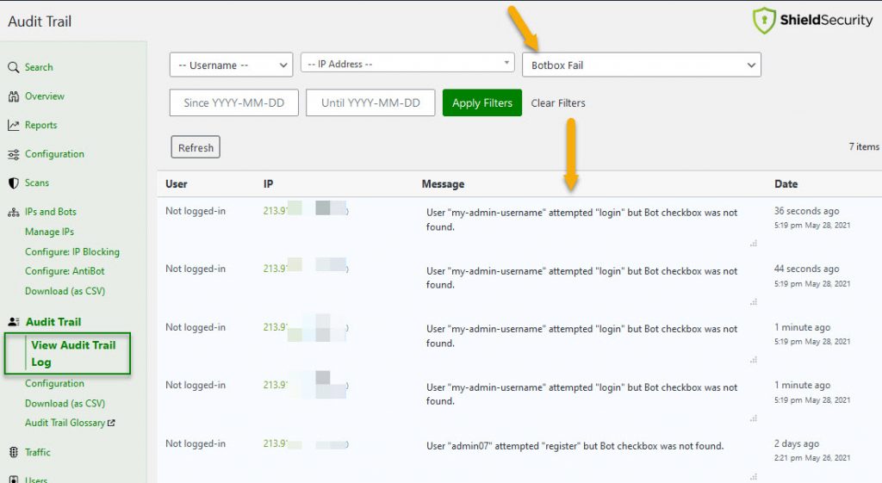
Task: Click the IP link in the 44 seconds ago row
Action: tap(306, 269)
